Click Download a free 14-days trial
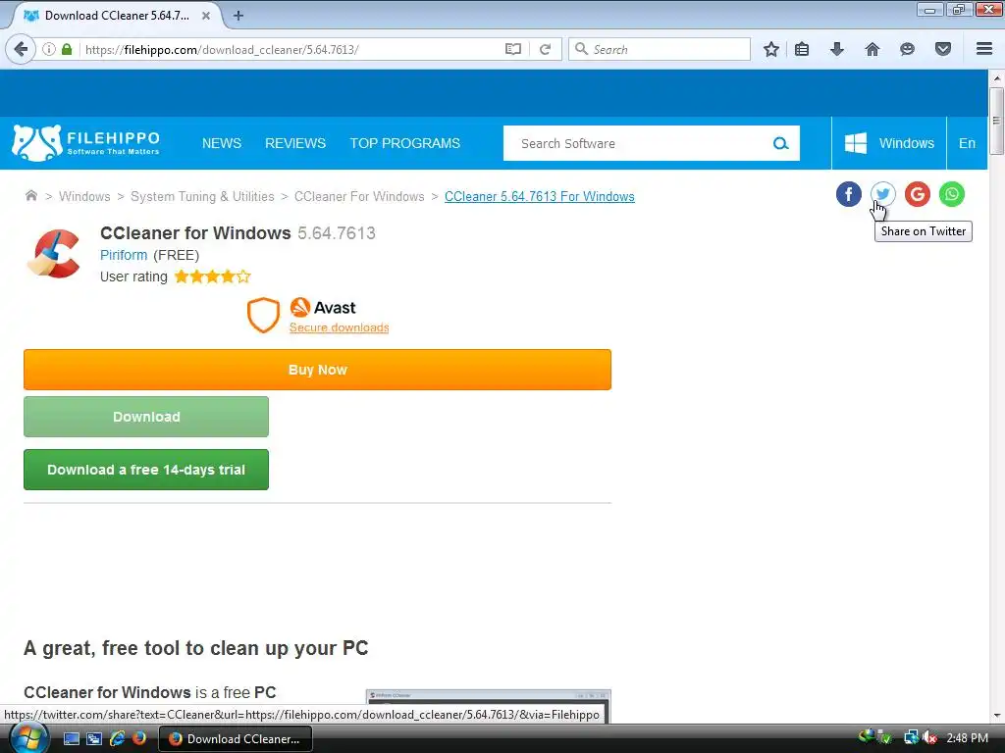Viewport: 1005px width, 753px height. [146, 470]
